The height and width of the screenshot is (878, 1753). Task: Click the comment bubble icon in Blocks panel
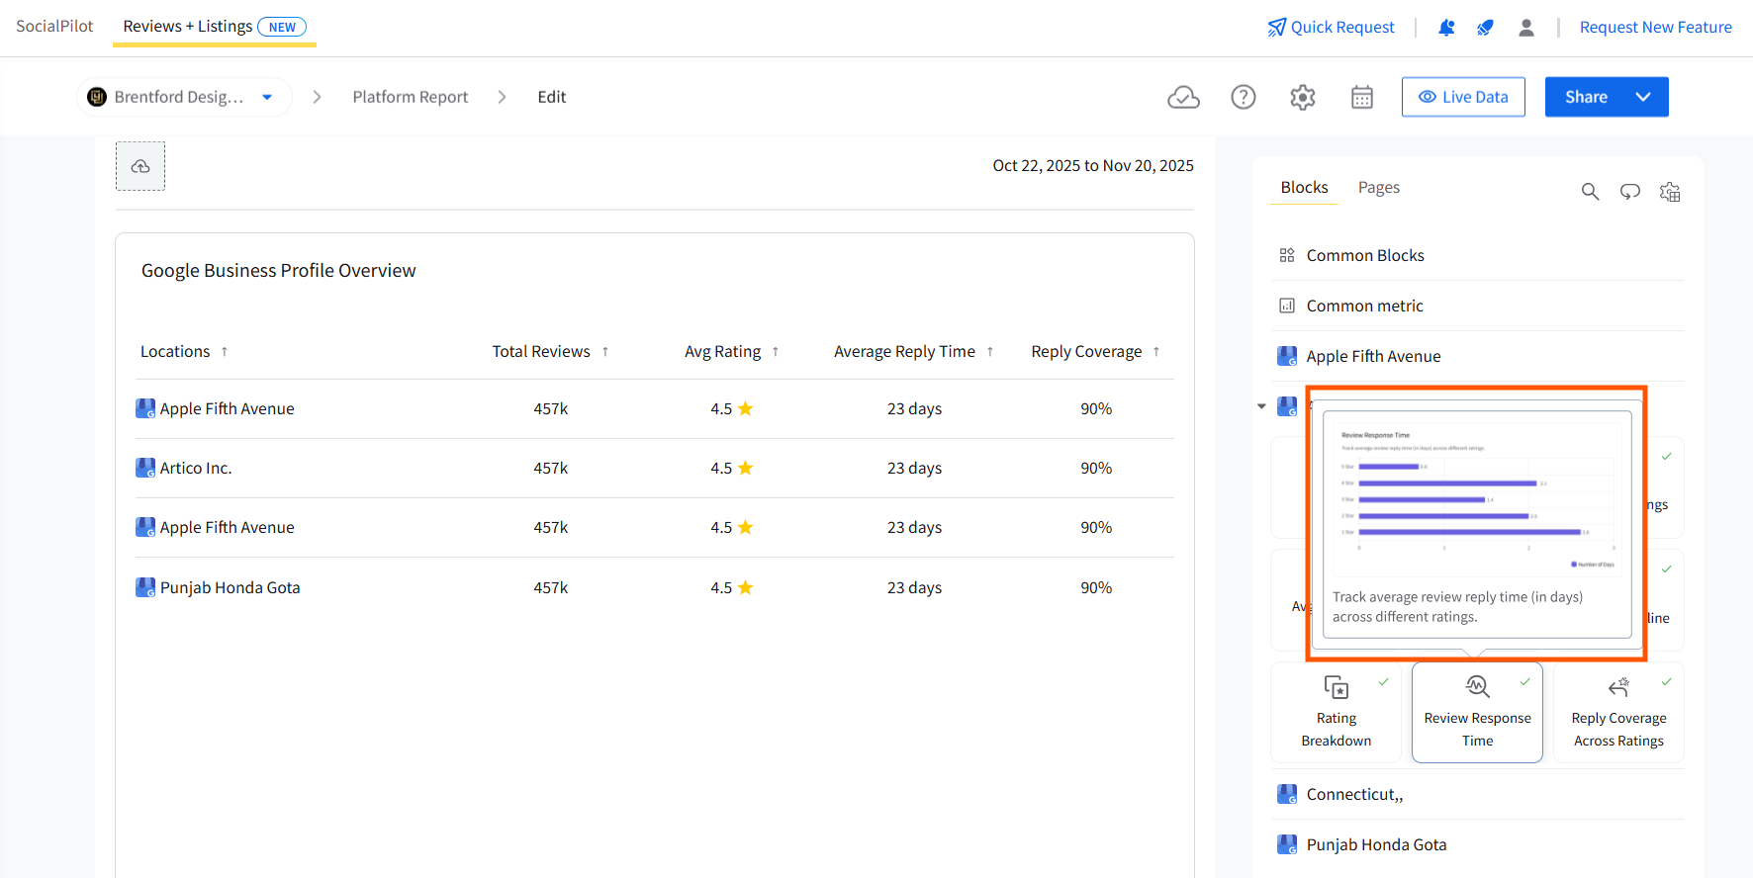tap(1630, 192)
